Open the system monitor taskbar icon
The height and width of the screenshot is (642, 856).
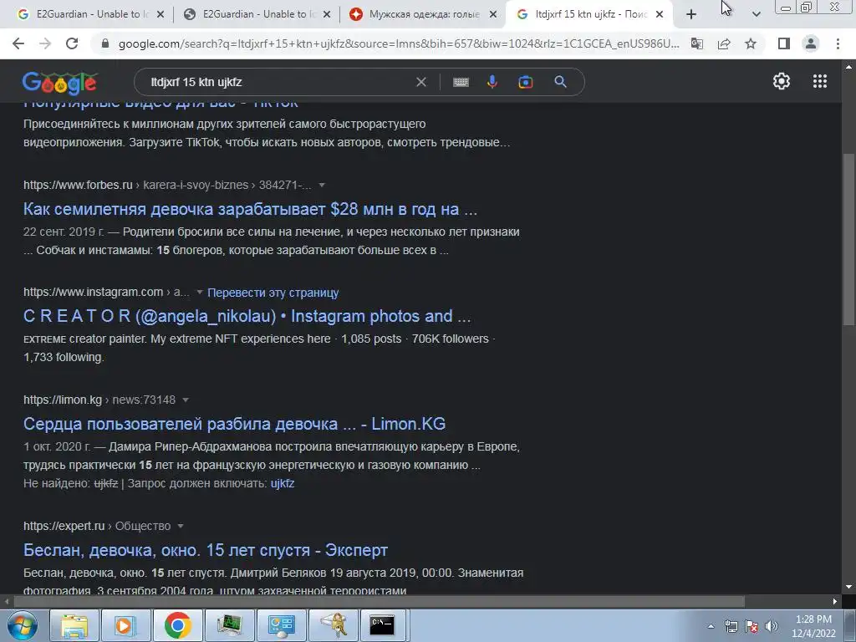(229, 625)
